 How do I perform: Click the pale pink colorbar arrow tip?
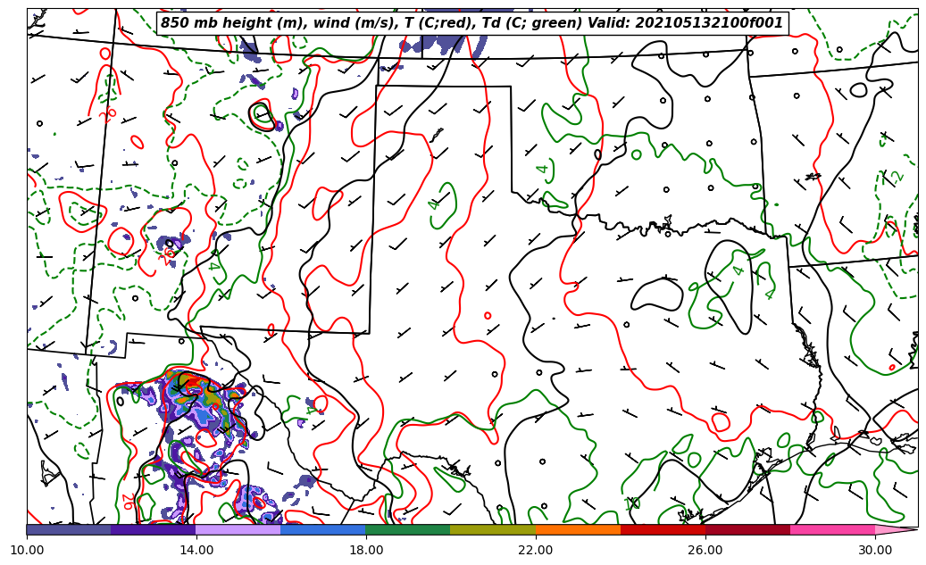pyautogui.click(x=896, y=530)
